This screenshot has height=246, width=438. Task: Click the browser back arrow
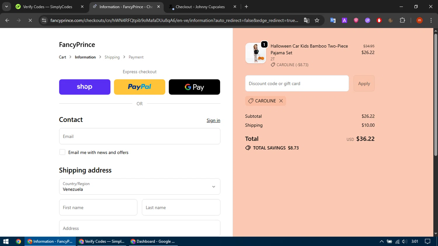(x=7, y=20)
